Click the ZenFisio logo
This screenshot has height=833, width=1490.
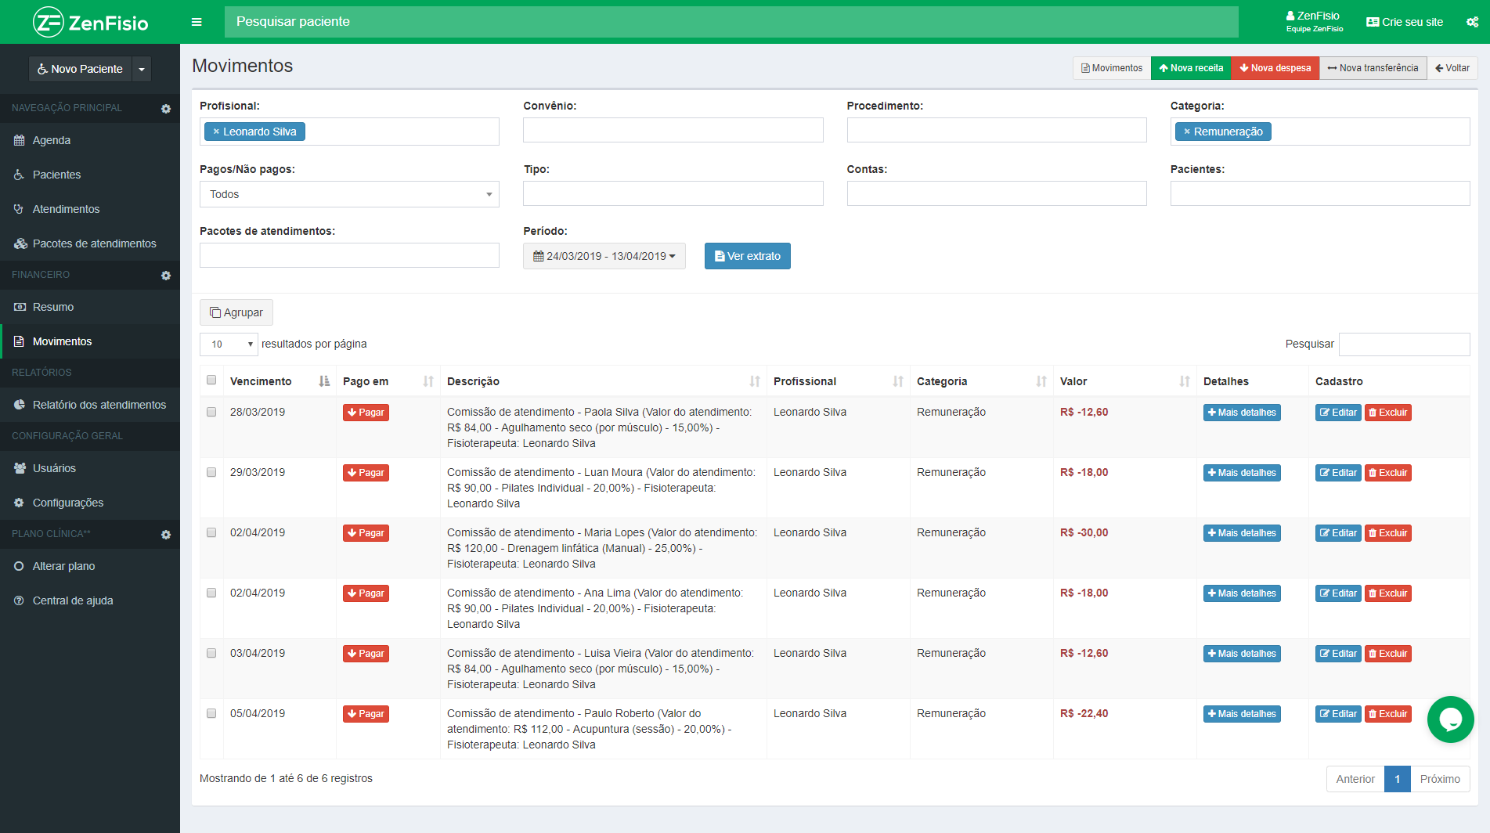(x=90, y=22)
